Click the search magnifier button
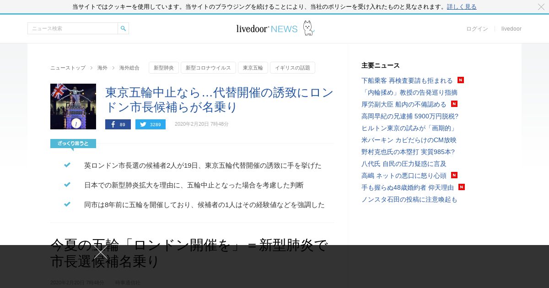This screenshot has height=288, width=549. 123,28
